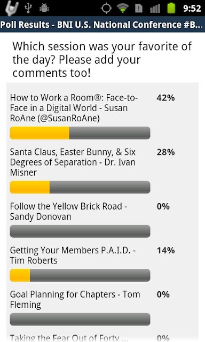The image size is (205, 342).
Task: Tap the SD card alert icon
Action: click(x=139, y=9)
